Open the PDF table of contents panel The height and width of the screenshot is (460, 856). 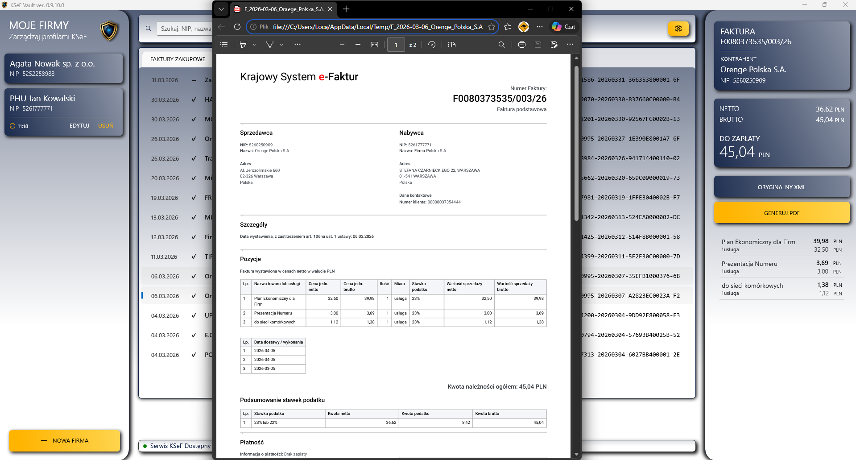pos(224,45)
